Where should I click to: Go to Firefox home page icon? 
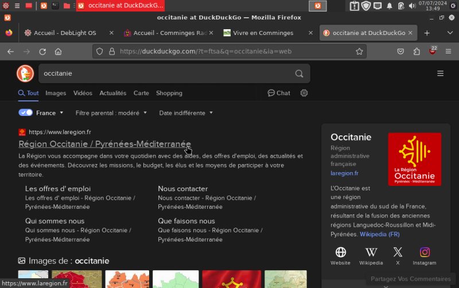(59, 52)
